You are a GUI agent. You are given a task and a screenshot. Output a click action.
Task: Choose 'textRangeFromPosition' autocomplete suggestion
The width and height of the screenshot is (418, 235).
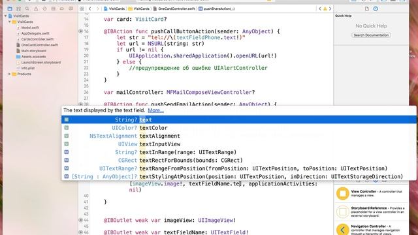(239, 168)
